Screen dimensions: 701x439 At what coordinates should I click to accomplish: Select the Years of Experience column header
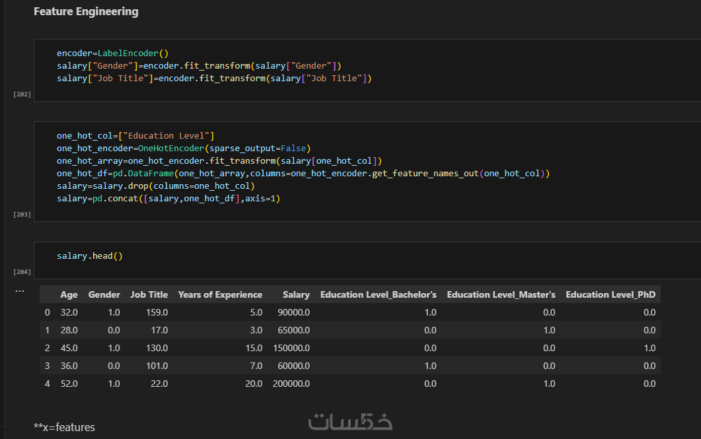(x=220, y=295)
